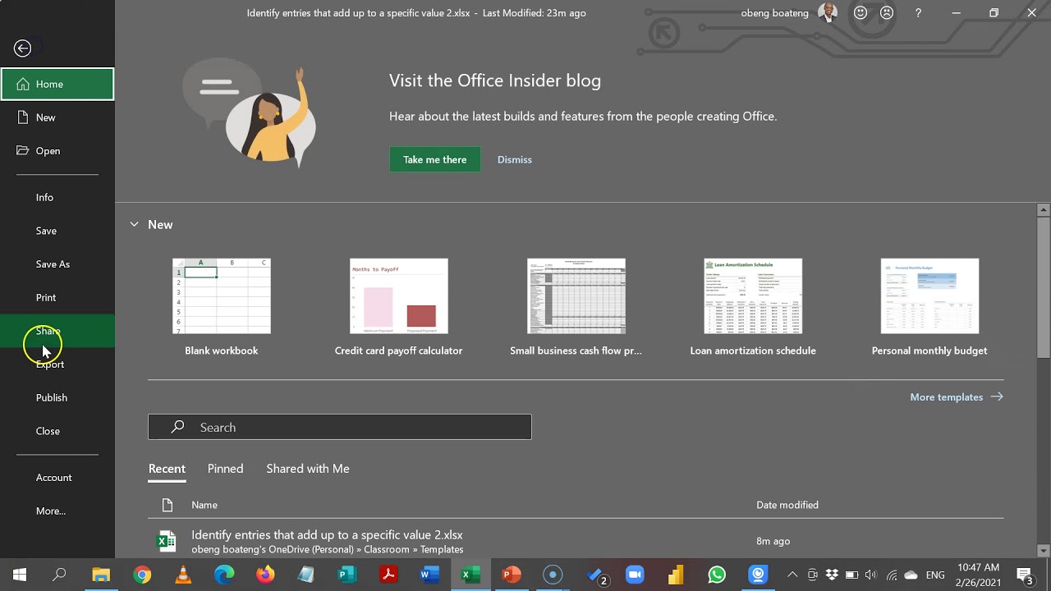The width and height of the screenshot is (1051, 591).
Task: Choose Save As in the sidebar
Action: point(57,264)
